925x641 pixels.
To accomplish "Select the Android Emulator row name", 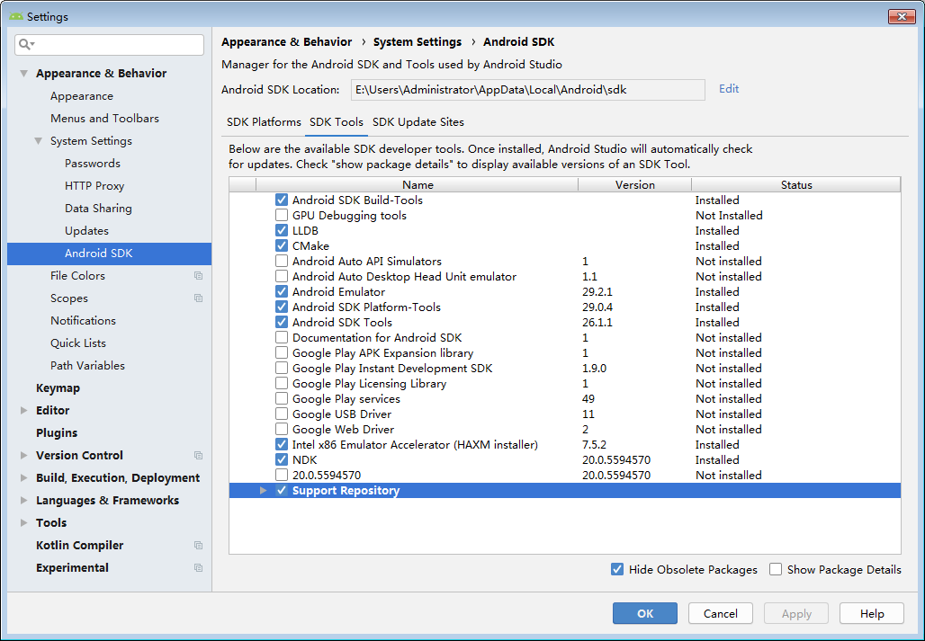I will pyautogui.click(x=338, y=291).
